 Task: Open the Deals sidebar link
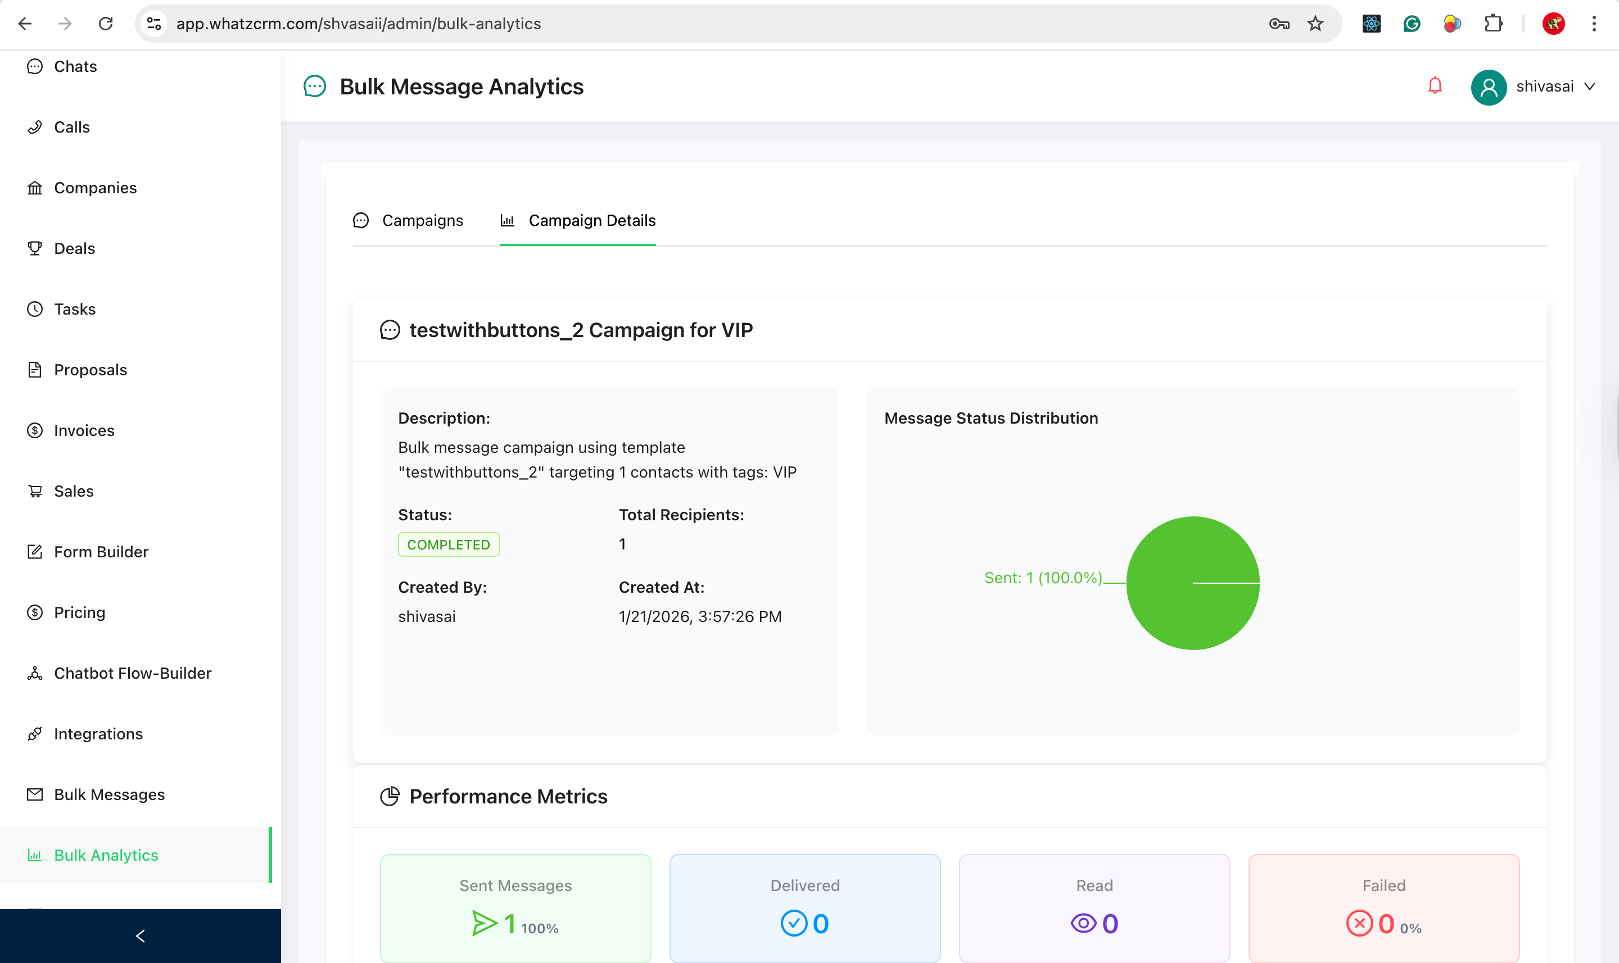[74, 248]
